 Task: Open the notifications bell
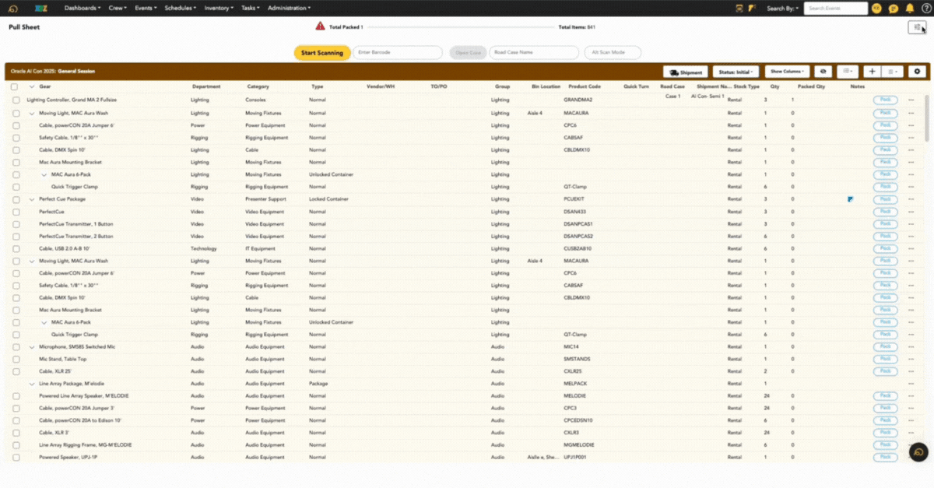[x=909, y=9]
